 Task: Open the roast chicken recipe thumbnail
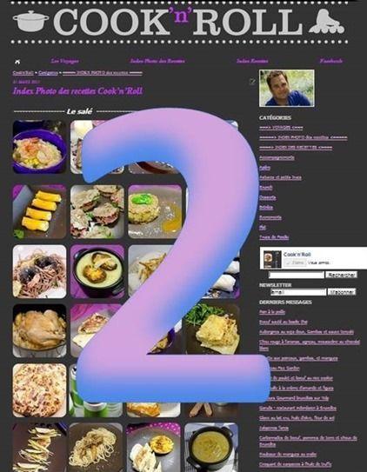(39, 330)
